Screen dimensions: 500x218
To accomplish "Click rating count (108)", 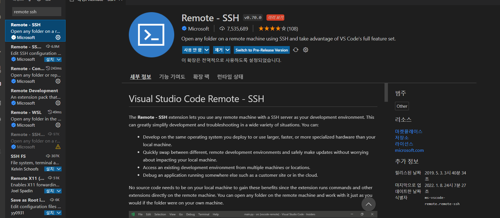I will 293,29.
